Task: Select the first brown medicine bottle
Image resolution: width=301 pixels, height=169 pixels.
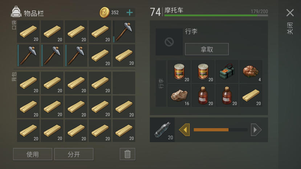Action: (x=203, y=95)
